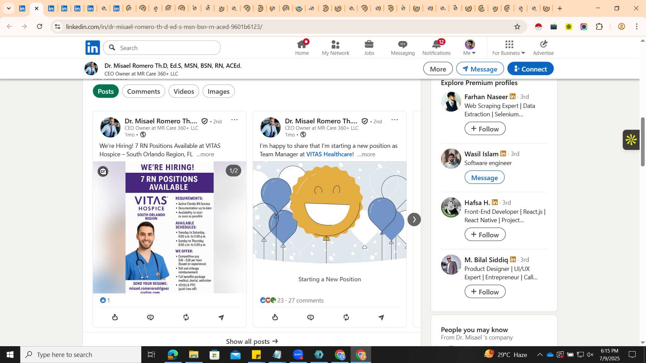Screen dimensions: 646x363
Task: Open Hafsa H.'s profile photo
Action: [451, 207]
